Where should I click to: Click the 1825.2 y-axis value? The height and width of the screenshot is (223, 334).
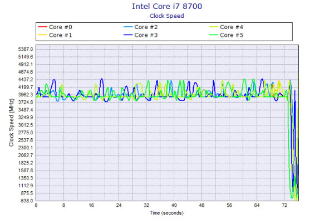click(x=26, y=163)
